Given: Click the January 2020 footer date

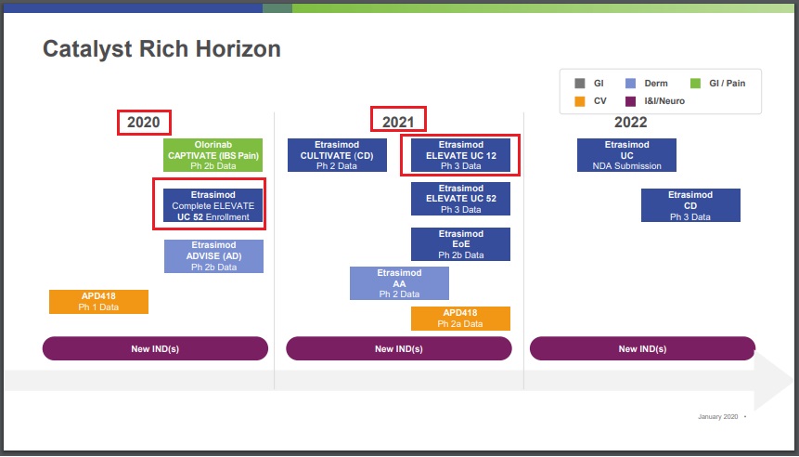Looking at the screenshot, I should click(x=717, y=417).
